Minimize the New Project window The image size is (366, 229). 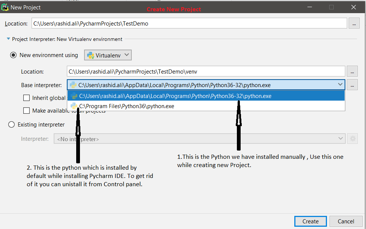[x=310, y=7]
